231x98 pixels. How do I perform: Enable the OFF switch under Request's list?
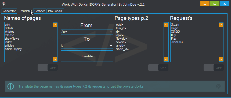214,67
